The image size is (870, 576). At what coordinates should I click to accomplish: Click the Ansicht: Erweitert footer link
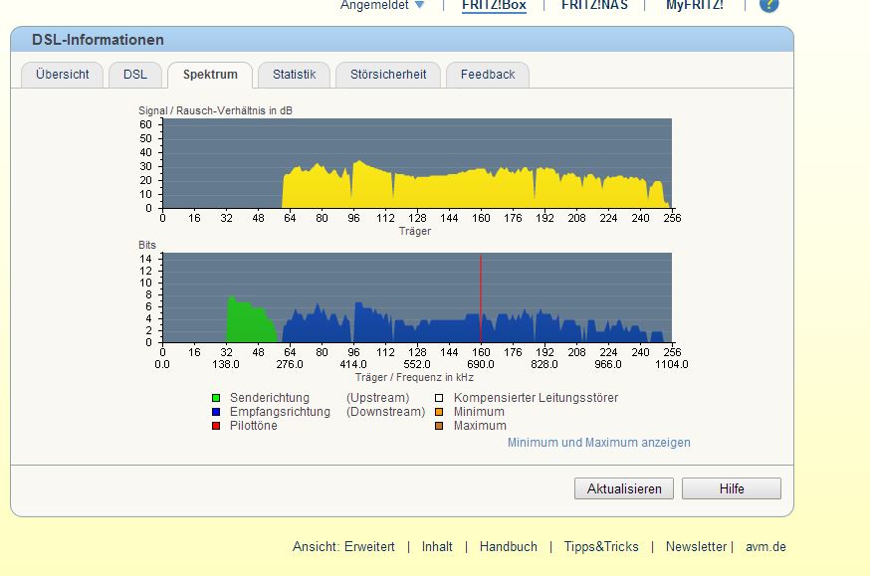pos(343,546)
